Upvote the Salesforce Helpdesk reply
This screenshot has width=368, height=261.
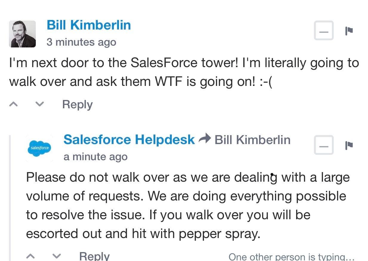pyautogui.click(x=30, y=256)
